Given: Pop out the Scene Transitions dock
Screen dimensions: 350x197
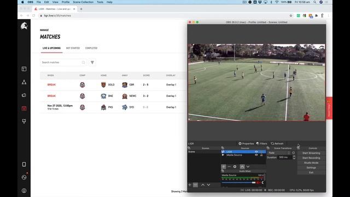Looking at the screenshot, I should tap(268, 148).
